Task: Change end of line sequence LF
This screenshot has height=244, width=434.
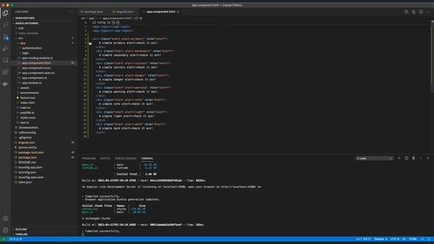Action: [404, 239]
